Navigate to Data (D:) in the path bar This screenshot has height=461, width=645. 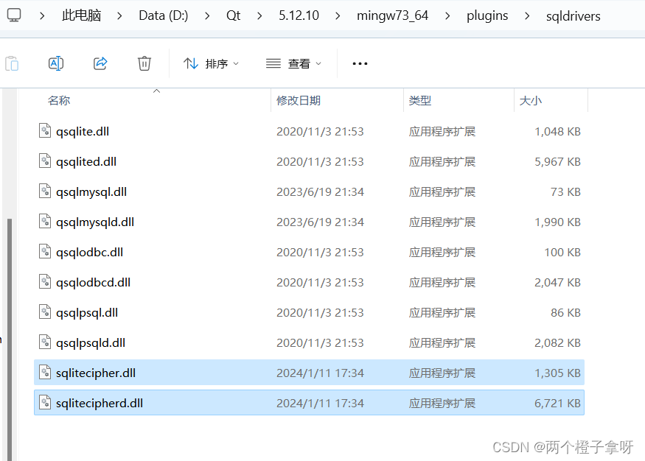(x=163, y=15)
